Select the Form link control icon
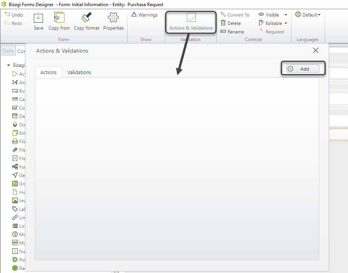 (15, 167)
